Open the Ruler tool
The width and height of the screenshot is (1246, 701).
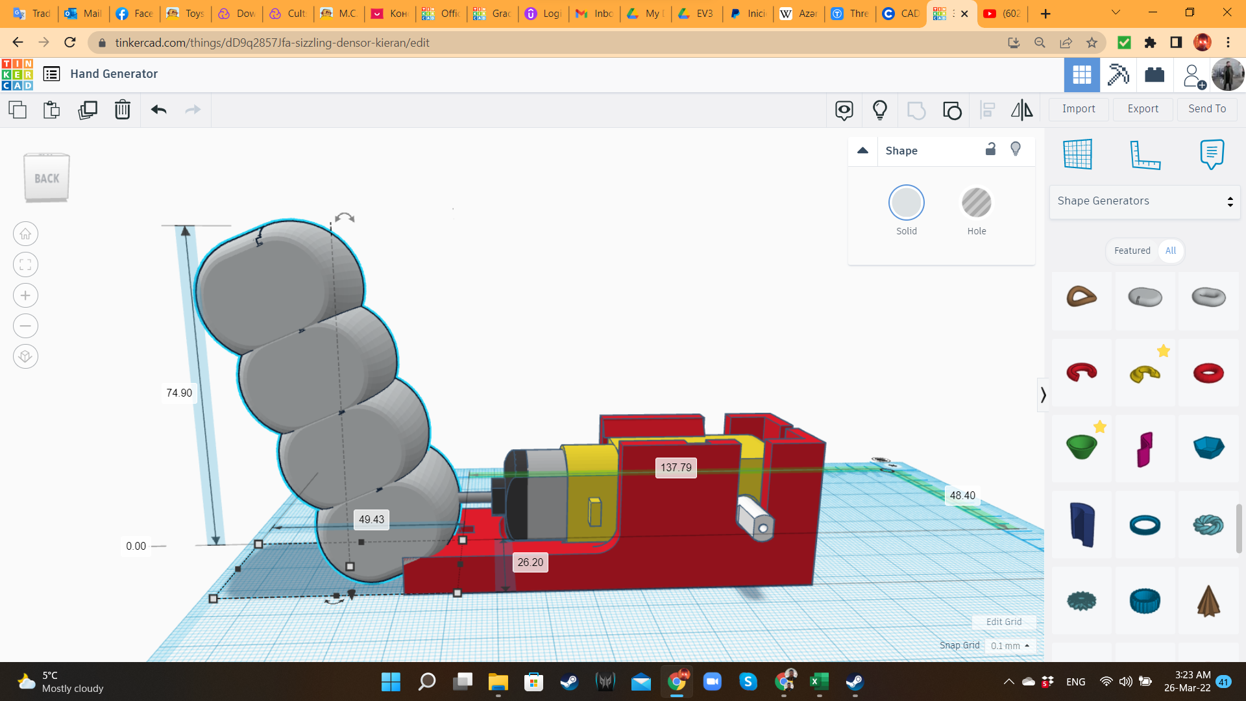pos(1145,155)
